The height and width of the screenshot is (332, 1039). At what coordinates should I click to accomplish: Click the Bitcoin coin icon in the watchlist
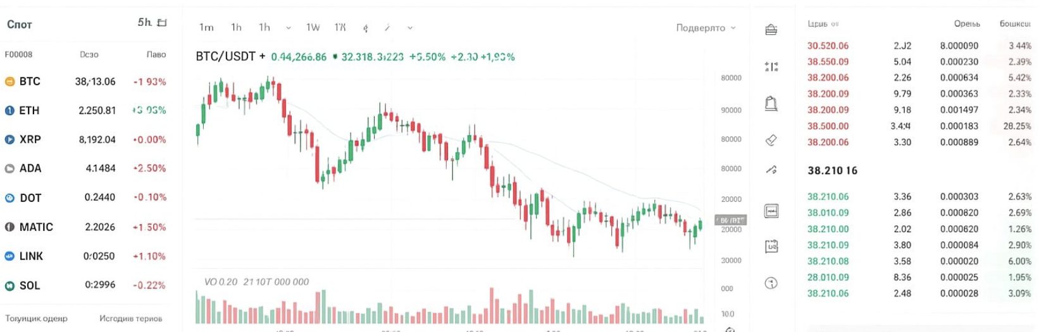pos(9,81)
